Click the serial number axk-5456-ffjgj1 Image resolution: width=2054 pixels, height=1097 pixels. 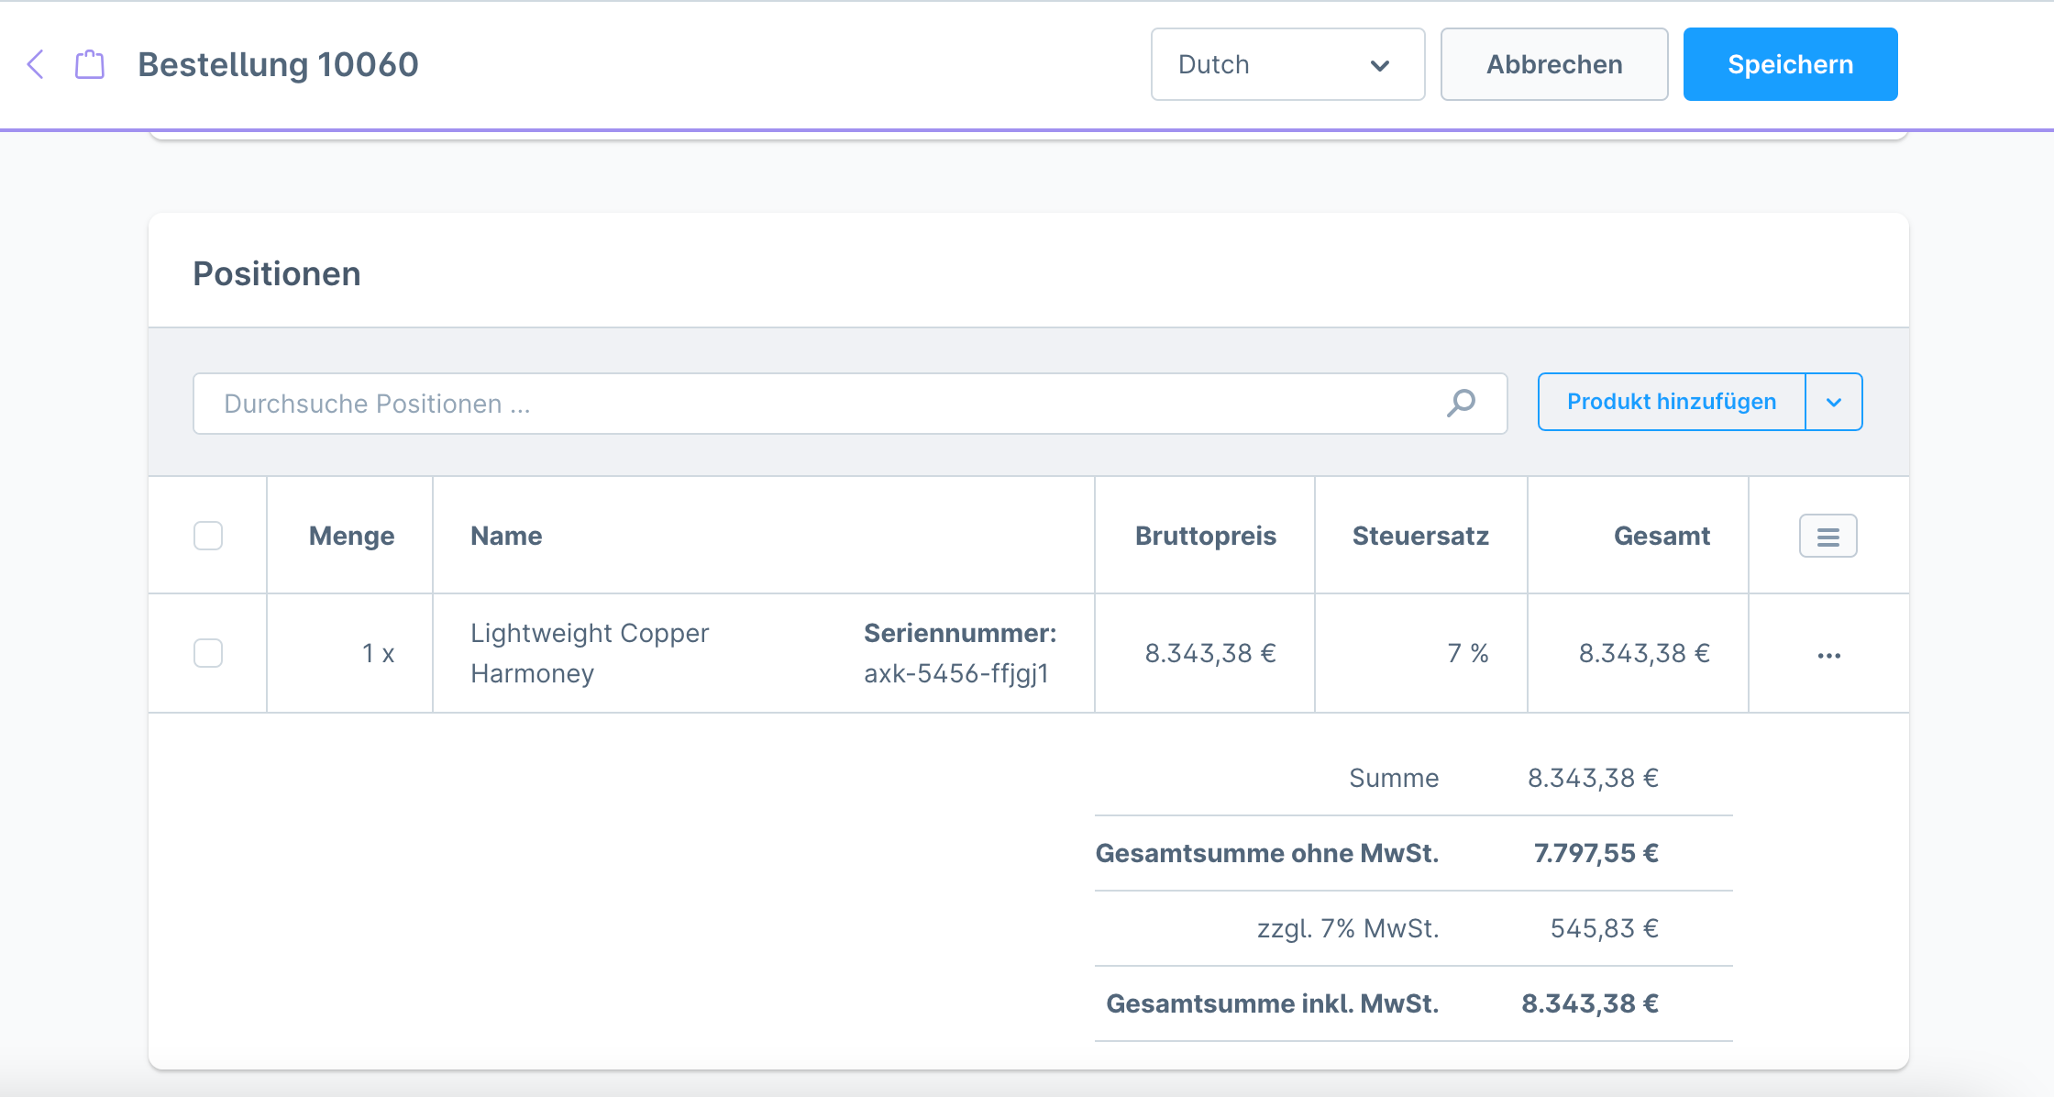tap(955, 673)
